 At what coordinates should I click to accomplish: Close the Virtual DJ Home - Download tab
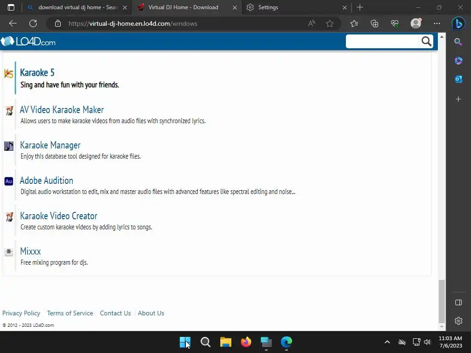[235, 7]
